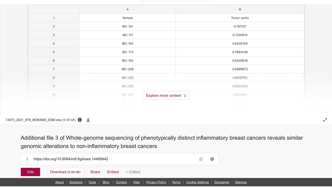
Task: Select tumor purity value 0.8349818
Action: (240, 61)
